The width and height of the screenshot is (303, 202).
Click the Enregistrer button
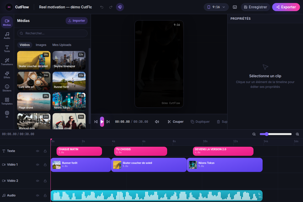tap(256, 7)
